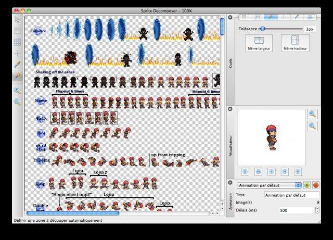
Task: Jump to the last animation frame
Action: click(x=298, y=172)
